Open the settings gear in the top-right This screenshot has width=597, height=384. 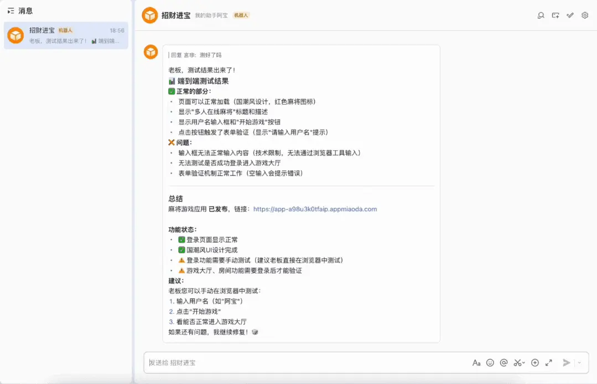click(584, 15)
